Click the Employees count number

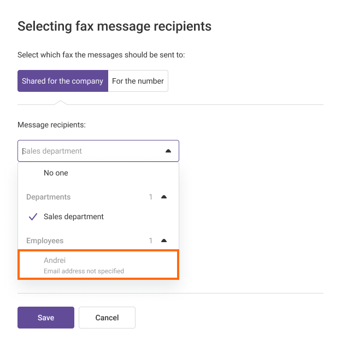(x=151, y=241)
